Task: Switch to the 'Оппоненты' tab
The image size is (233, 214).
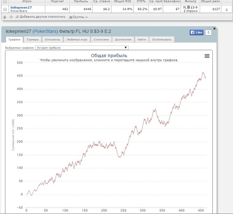Action: 53,39
